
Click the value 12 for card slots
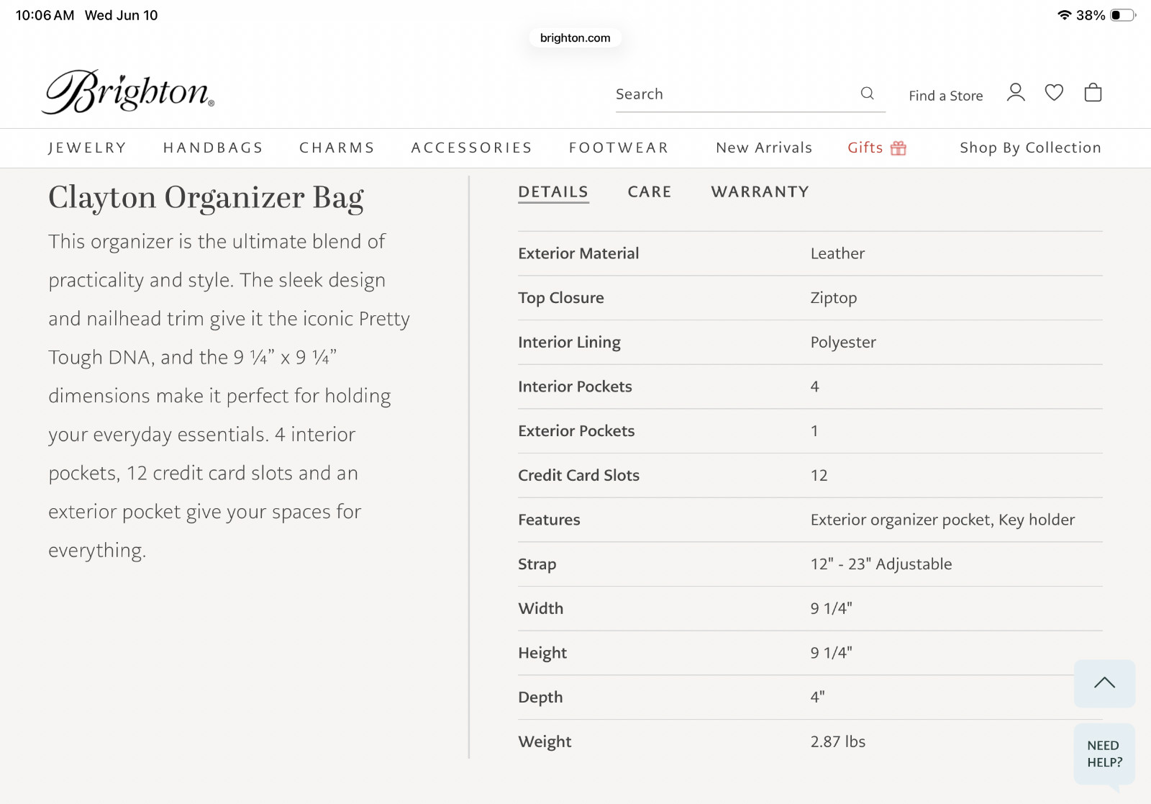pos(819,476)
